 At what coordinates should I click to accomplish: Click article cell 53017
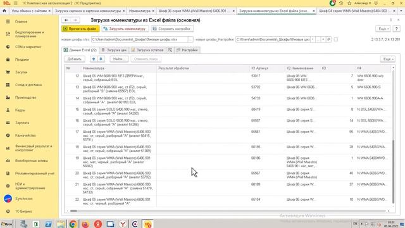tap(256, 76)
